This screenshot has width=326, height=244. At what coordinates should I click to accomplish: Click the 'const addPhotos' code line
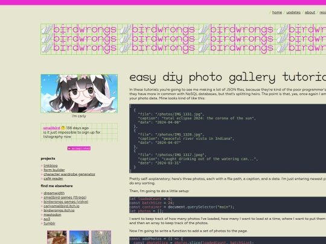coord(156,239)
